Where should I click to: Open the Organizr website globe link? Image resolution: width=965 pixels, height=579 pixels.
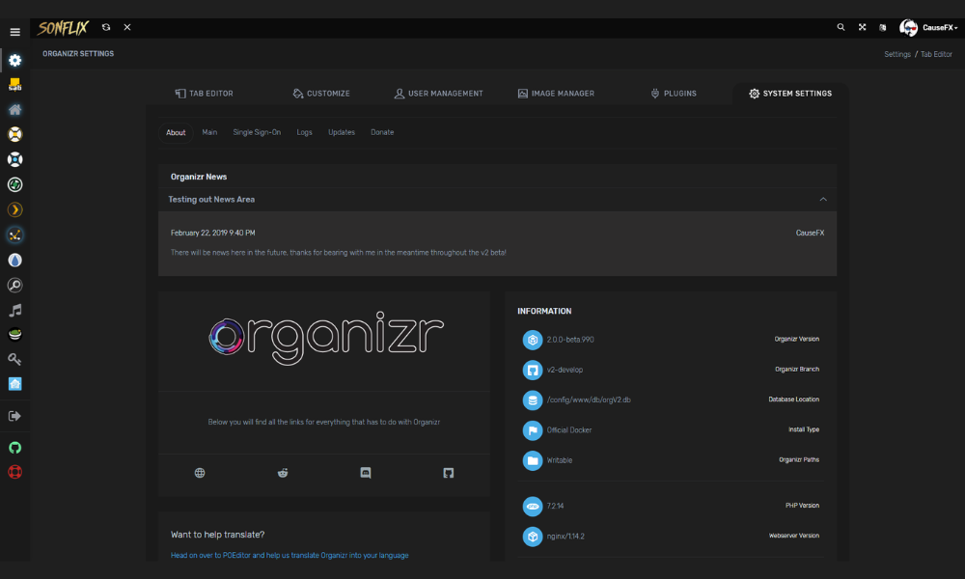click(200, 473)
